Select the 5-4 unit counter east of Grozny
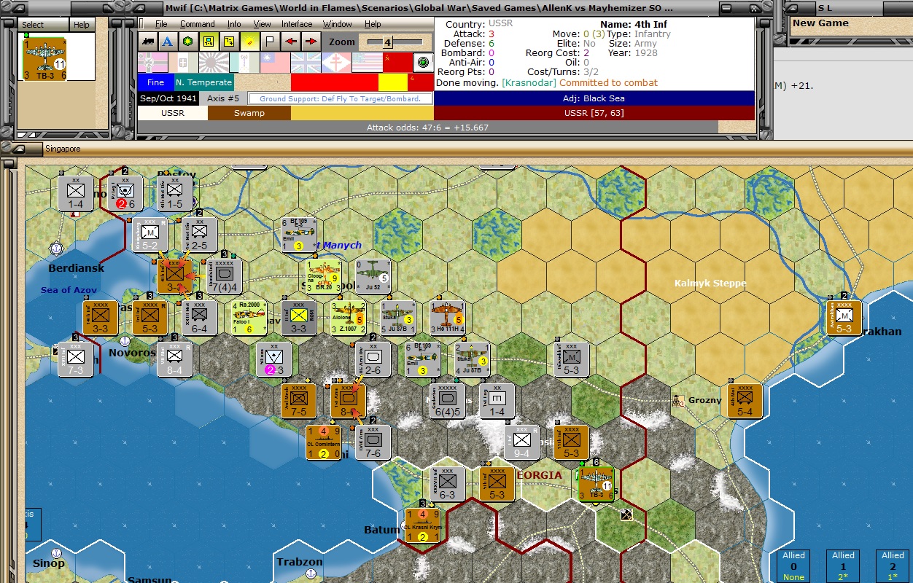The image size is (913, 583). 745,401
